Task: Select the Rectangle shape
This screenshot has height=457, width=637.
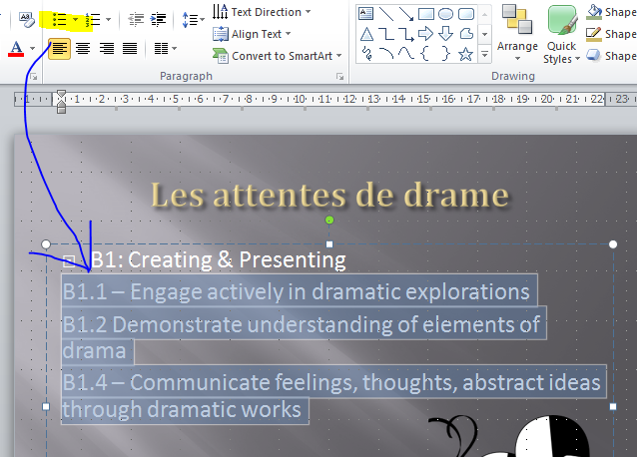Action: tap(425, 13)
